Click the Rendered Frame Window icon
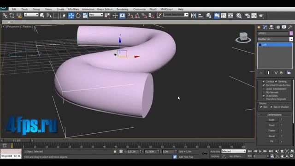Image resolution: width=295 pixels, height=166 pixels. point(254,16)
